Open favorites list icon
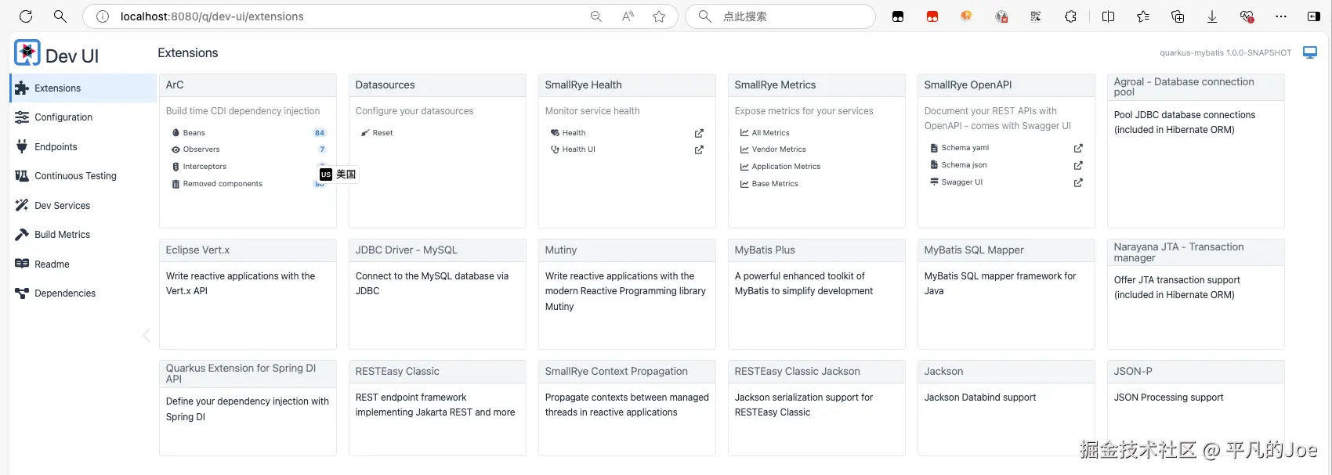The height and width of the screenshot is (475, 1332). pyautogui.click(x=1143, y=16)
